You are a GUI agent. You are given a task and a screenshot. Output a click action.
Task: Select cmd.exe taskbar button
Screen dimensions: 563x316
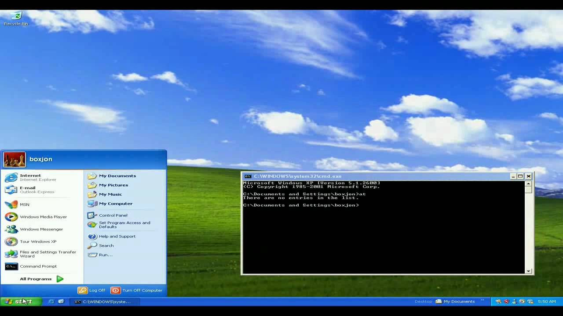click(x=106, y=302)
